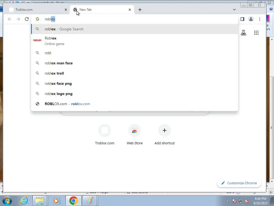Choose 'roblox - Google Search' suggestion
The image size is (274, 206).
tap(135, 29)
